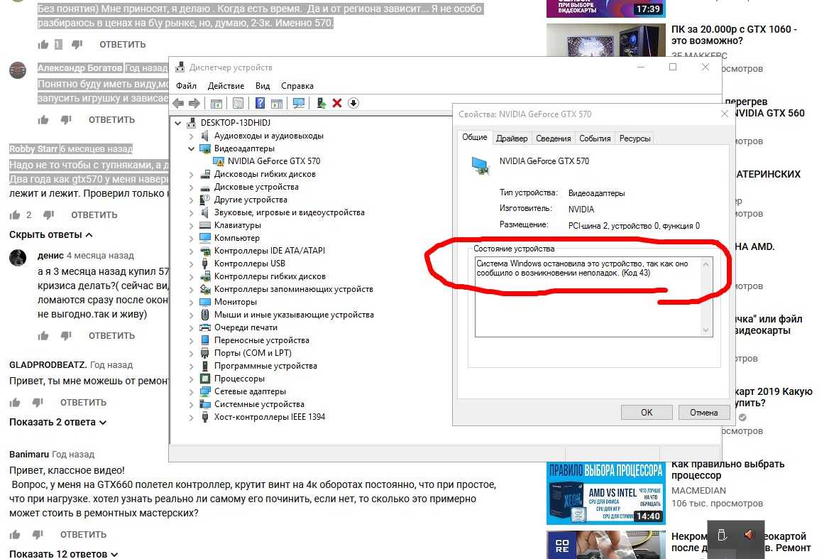Switch to the Ресурсы tab
The width and height of the screenshot is (829, 559).
point(635,139)
